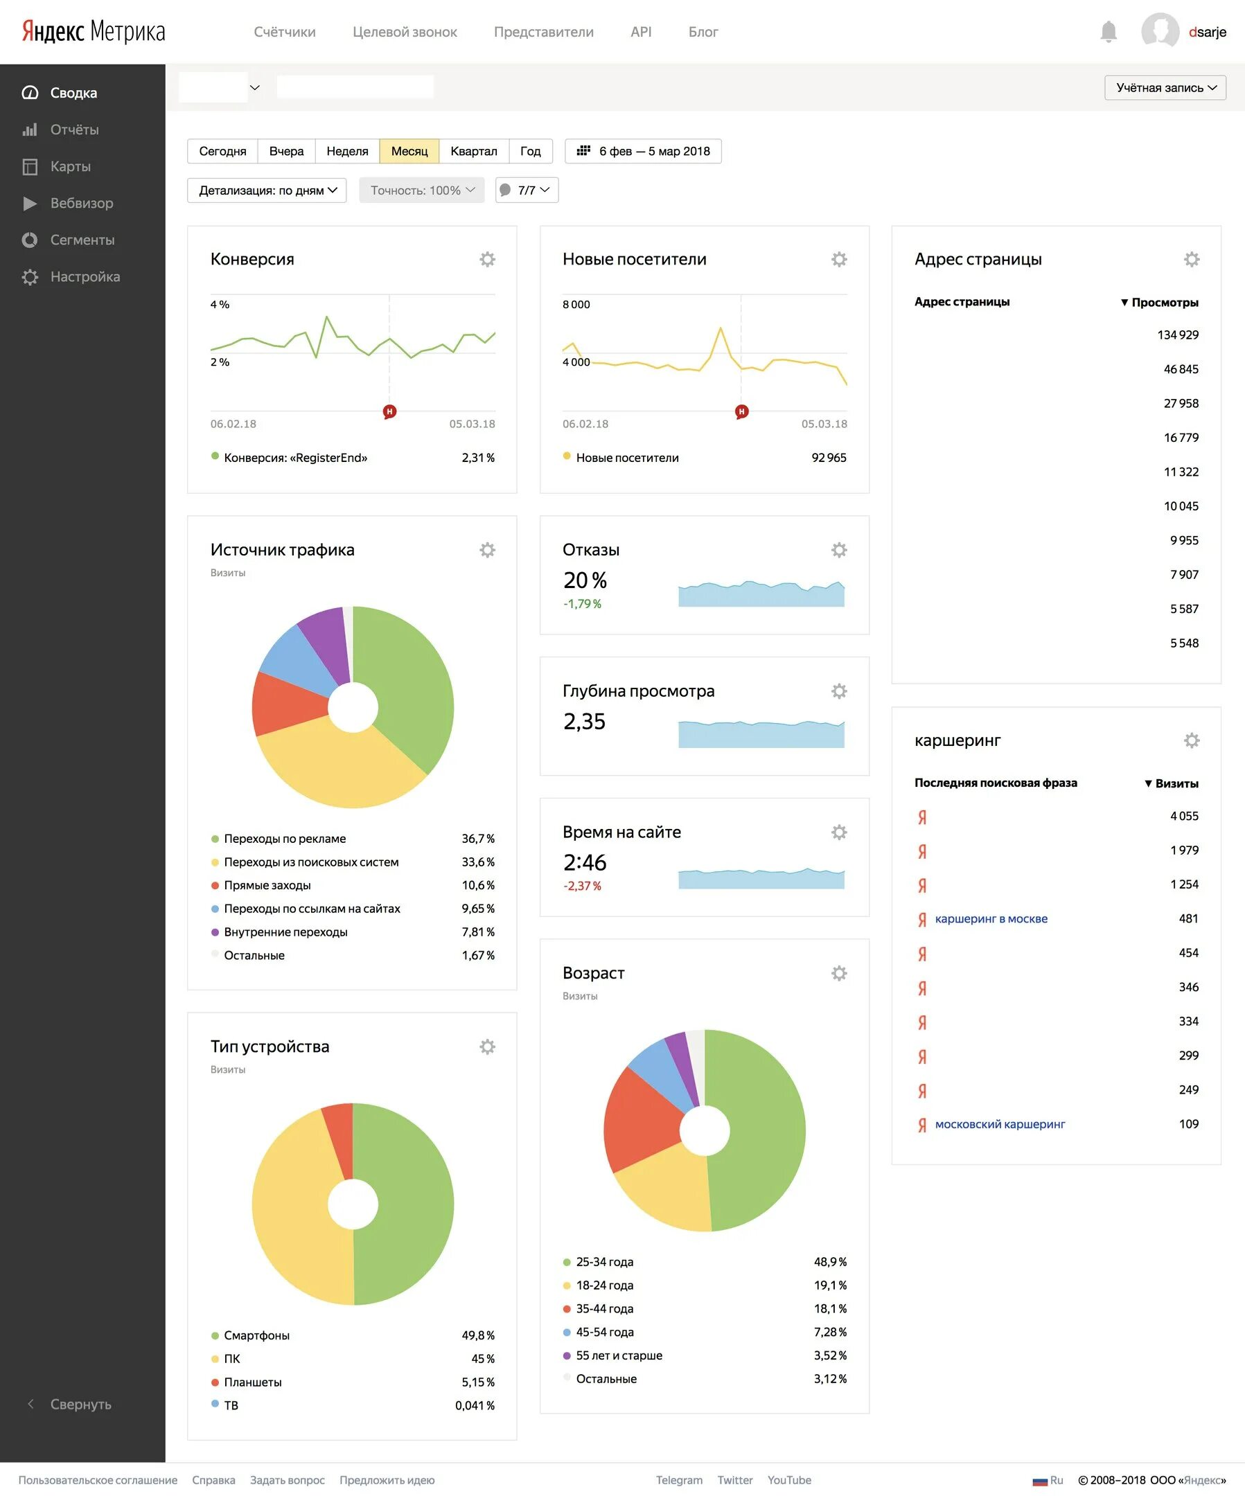Open the Сводка dashboard icon in sidebar
The width and height of the screenshot is (1245, 1496).
pyautogui.click(x=30, y=93)
